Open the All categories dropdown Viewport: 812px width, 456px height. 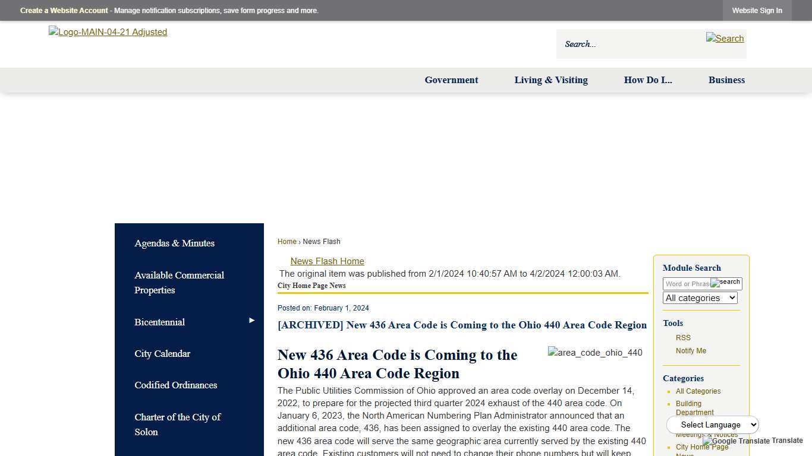pyautogui.click(x=700, y=297)
